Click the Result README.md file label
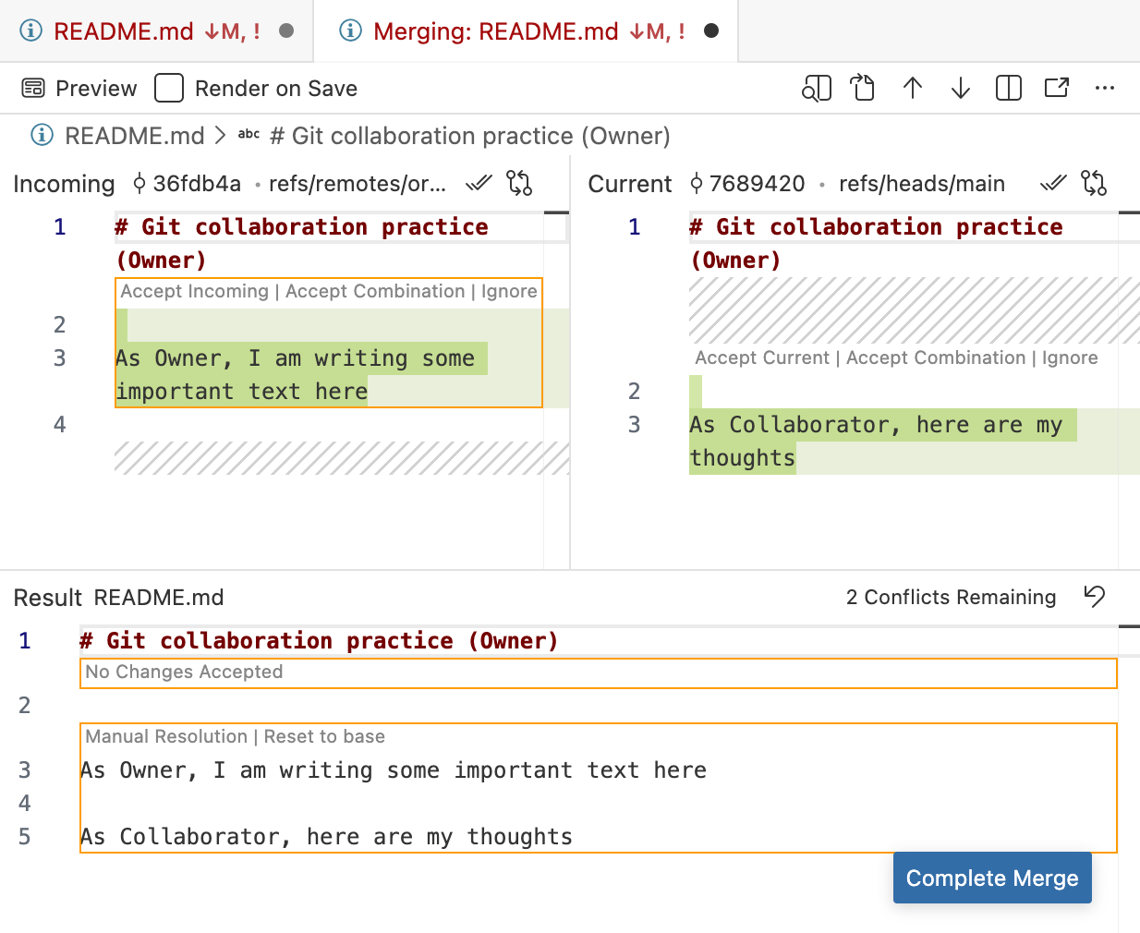The width and height of the screenshot is (1140, 933). pos(159,598)
